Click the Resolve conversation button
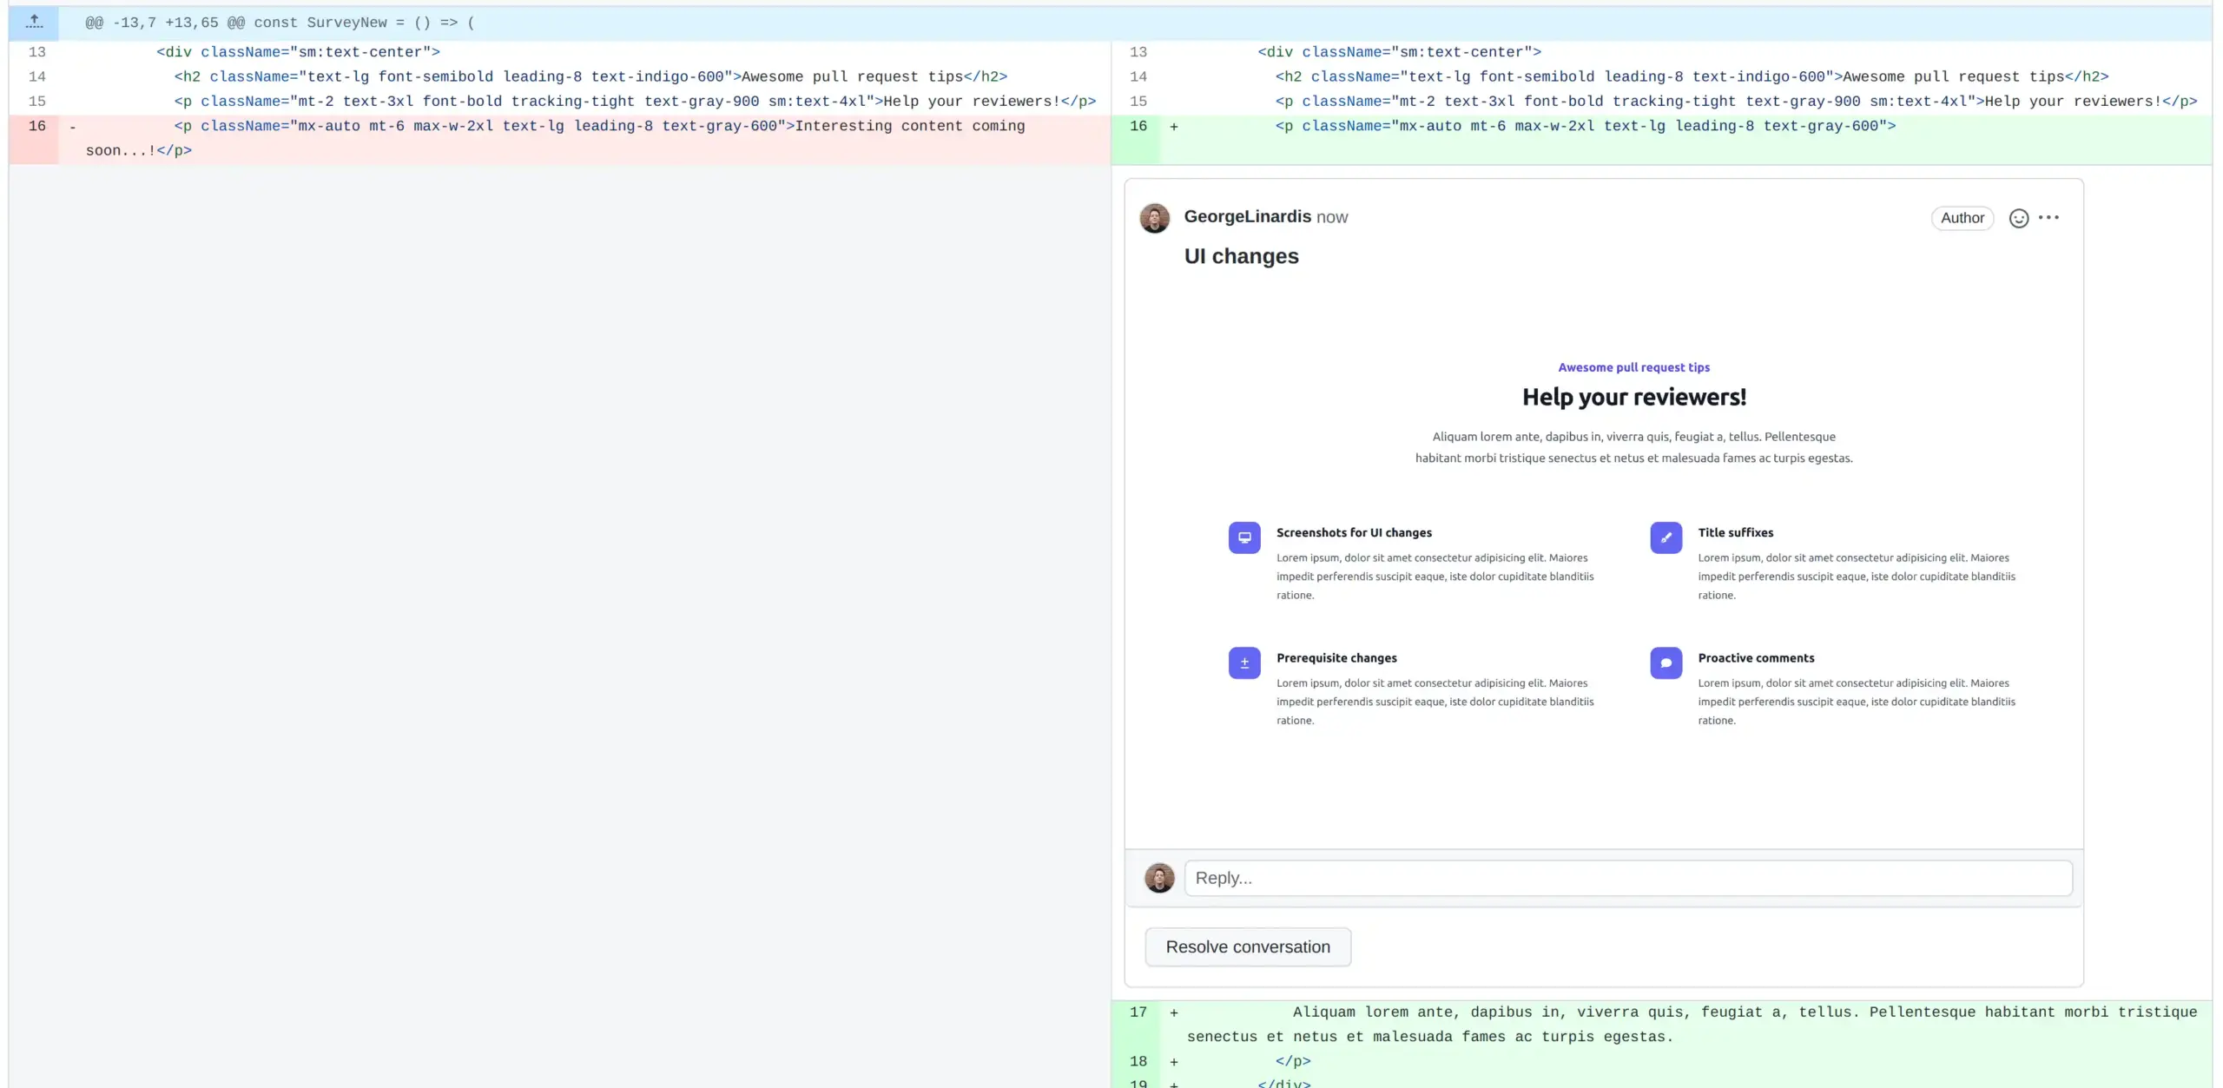This screenshot has height=1088, width=2223. 1248,946
